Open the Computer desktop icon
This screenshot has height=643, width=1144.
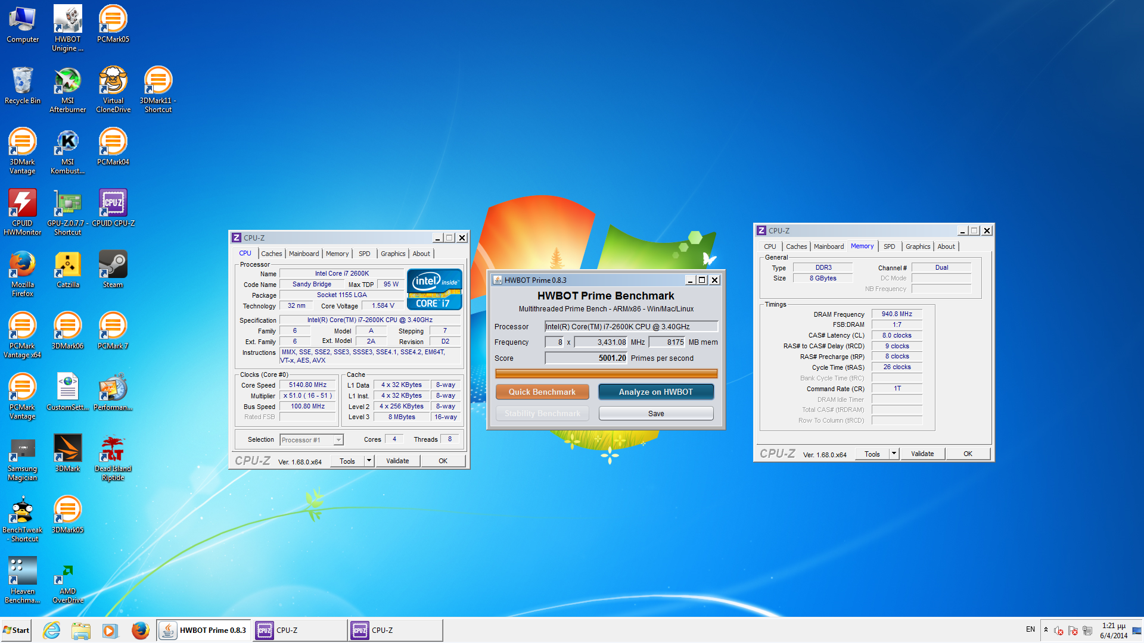pos(23,24)
